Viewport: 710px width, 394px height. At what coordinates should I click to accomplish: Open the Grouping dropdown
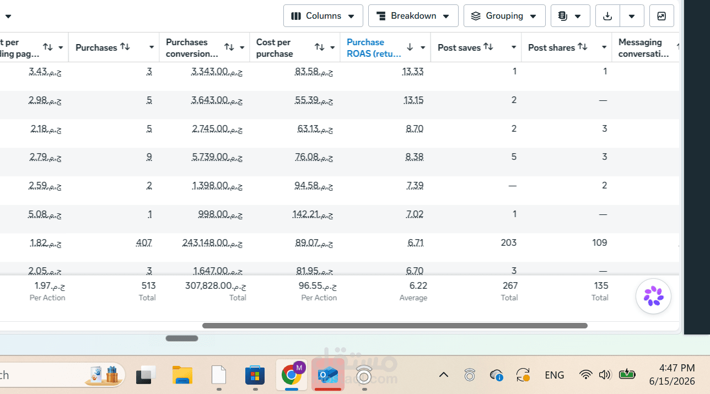coord(504,16)
